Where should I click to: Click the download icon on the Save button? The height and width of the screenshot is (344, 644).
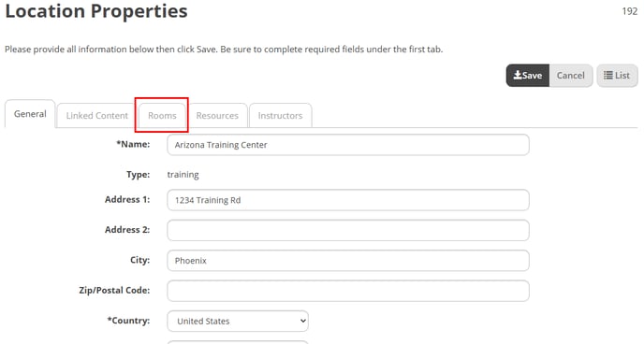[x=518, y=75]
